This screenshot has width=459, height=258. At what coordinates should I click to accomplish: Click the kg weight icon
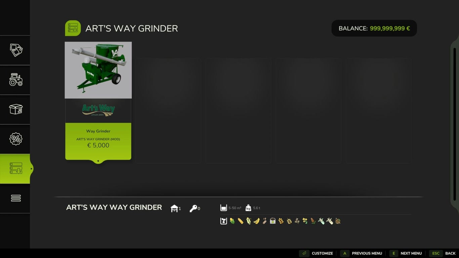[248, 208]
